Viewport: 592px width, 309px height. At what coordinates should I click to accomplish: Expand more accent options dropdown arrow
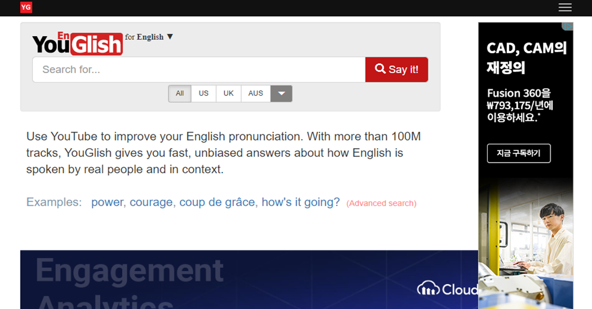click(x=281, y=94)
